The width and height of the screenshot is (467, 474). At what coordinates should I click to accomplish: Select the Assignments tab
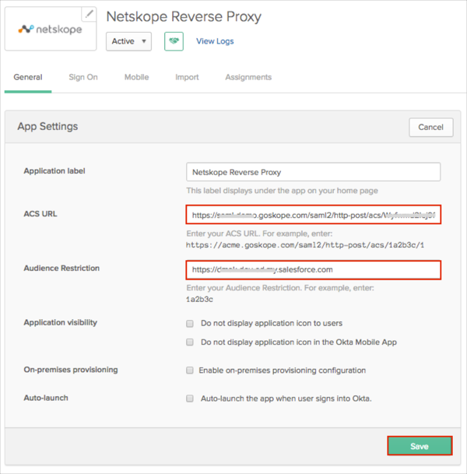248,78
